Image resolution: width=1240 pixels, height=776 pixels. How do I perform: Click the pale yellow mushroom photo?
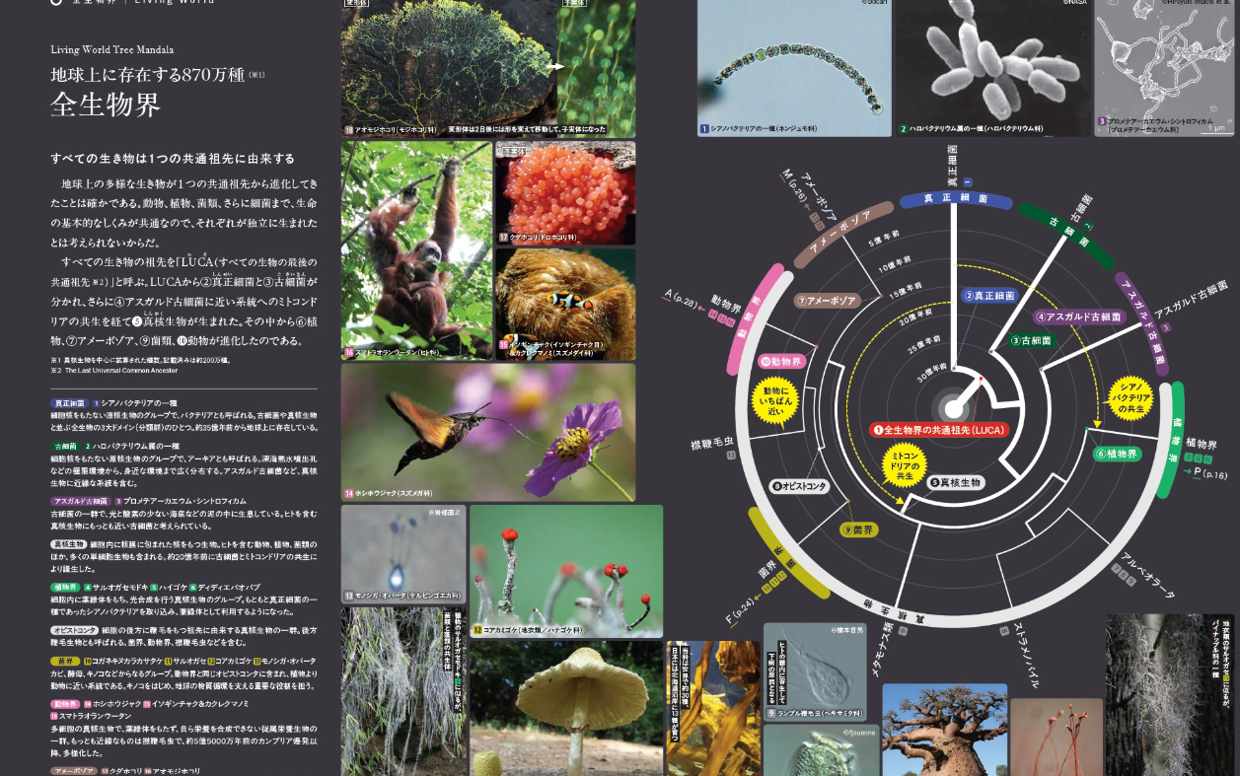(566, 708)
